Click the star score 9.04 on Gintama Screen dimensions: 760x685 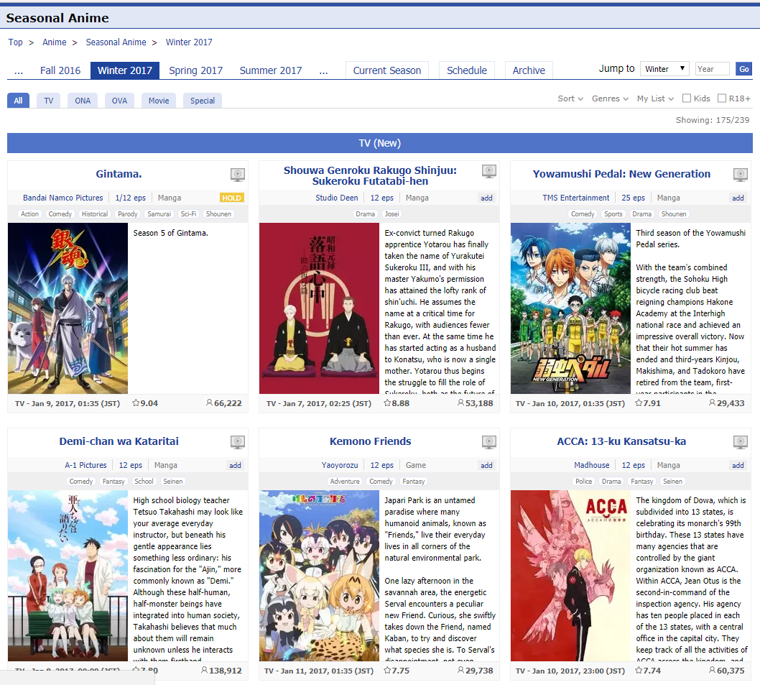click(145, 403)
